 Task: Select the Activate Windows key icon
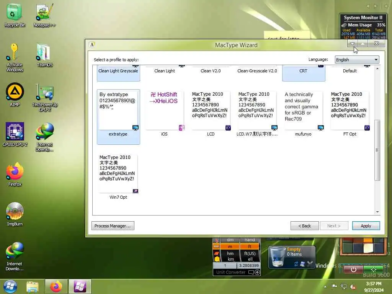coord(15,57)
